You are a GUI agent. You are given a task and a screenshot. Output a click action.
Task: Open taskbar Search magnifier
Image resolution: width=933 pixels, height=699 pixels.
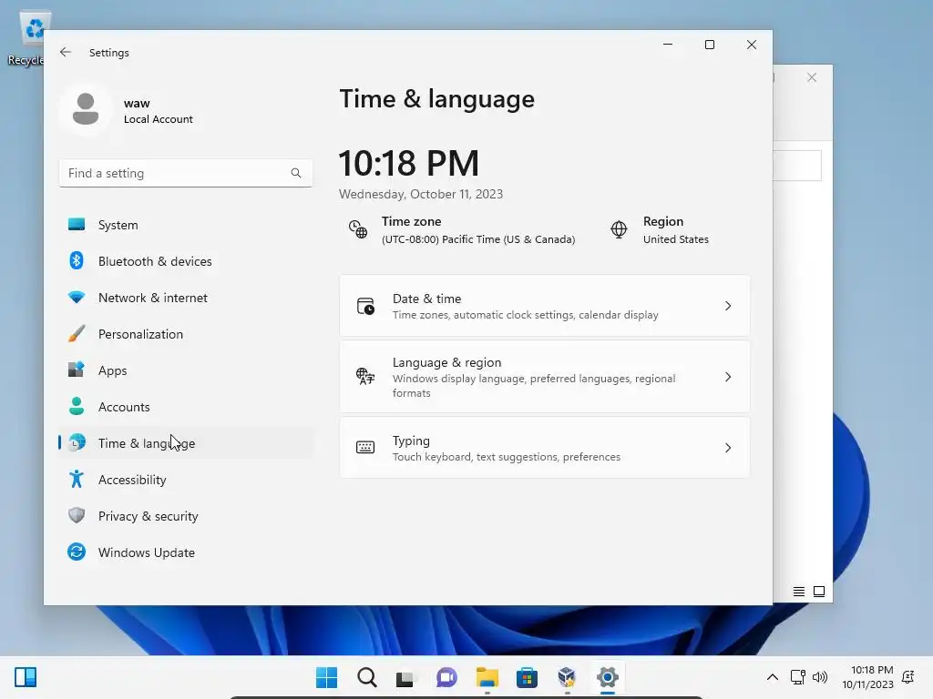click(x=367, y=677)
